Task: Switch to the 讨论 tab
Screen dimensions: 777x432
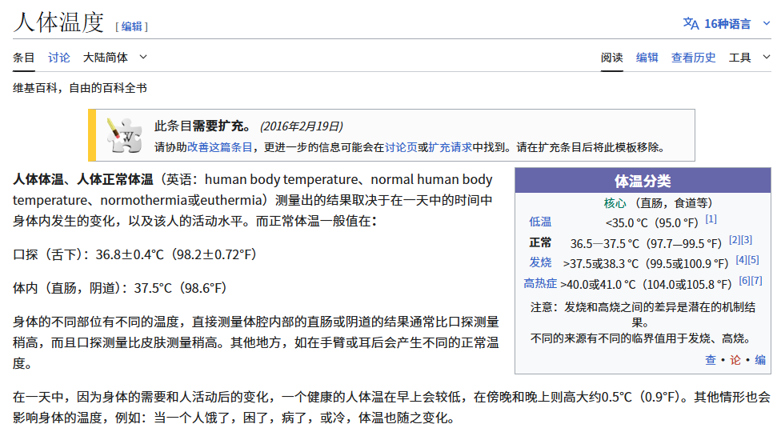Action: pyautogui.click(x=59, y=58)
